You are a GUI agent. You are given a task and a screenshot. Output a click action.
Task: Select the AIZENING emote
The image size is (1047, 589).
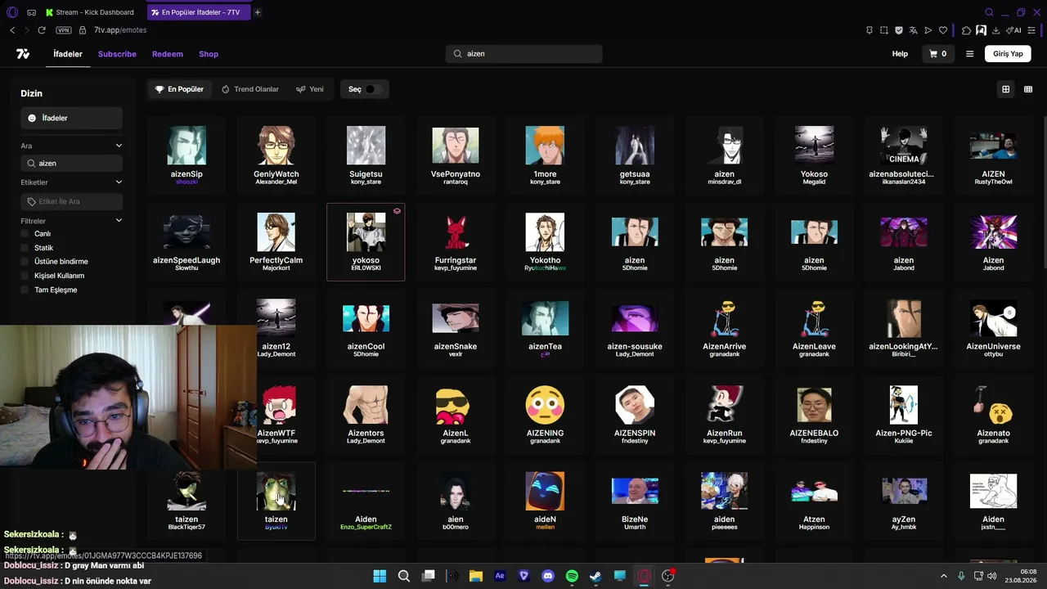click(545, 414)
